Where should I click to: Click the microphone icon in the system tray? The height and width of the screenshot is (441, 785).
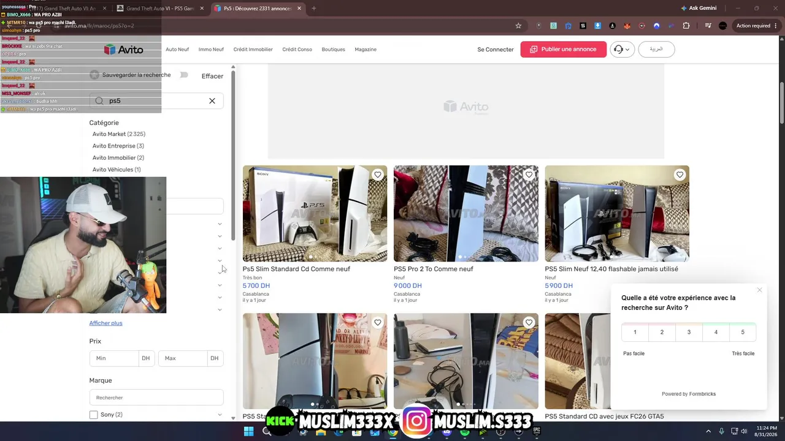(721, 432)
